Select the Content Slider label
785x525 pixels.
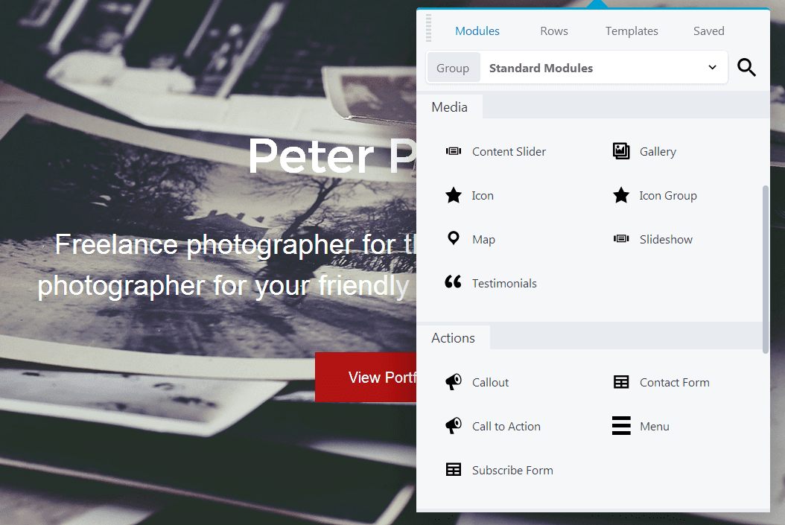[509, 152]
